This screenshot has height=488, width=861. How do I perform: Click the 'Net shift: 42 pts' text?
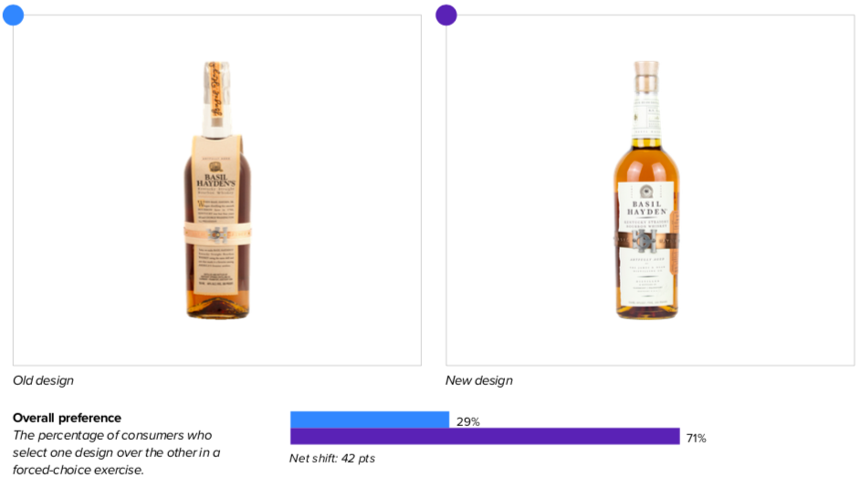tap(332, 459)
